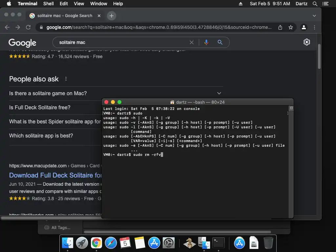Launch Chess app from the Dock
The width and height of the screenshot is (336, 252).
click(x=189, y=243)
